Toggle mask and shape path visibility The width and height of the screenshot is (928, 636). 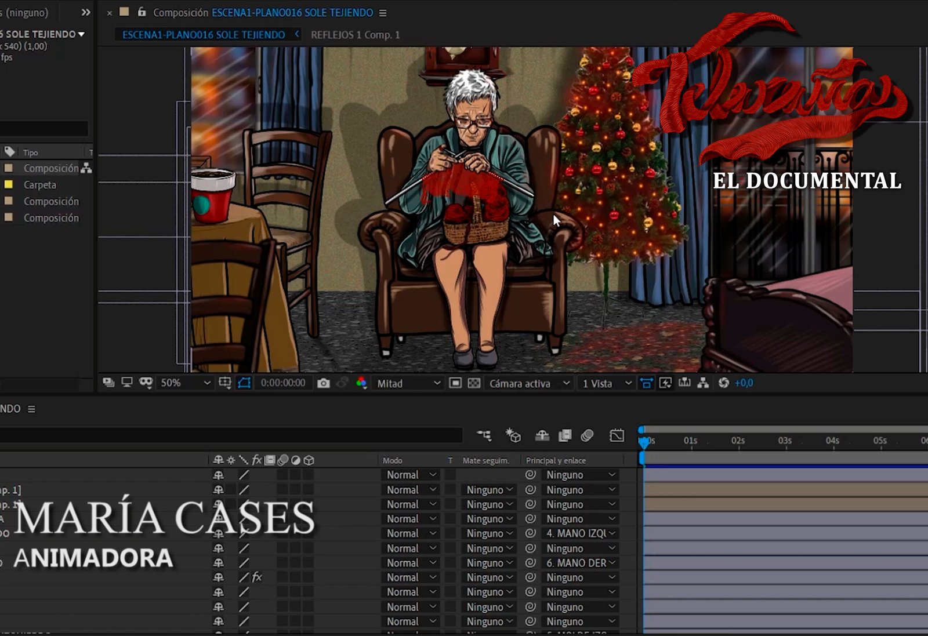coord(244,383)
